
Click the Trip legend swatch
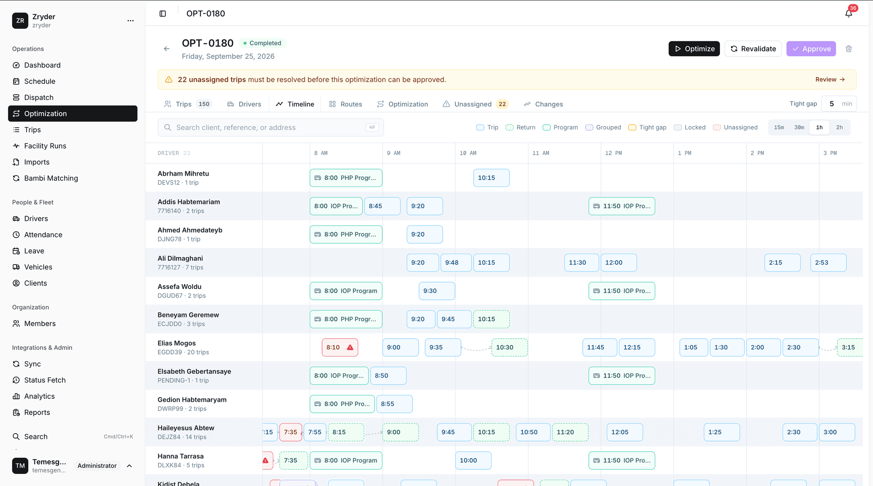(x=480, y=127)
